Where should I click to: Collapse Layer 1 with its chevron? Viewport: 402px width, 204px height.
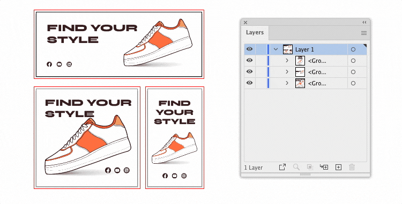click(x=276, y=49)
